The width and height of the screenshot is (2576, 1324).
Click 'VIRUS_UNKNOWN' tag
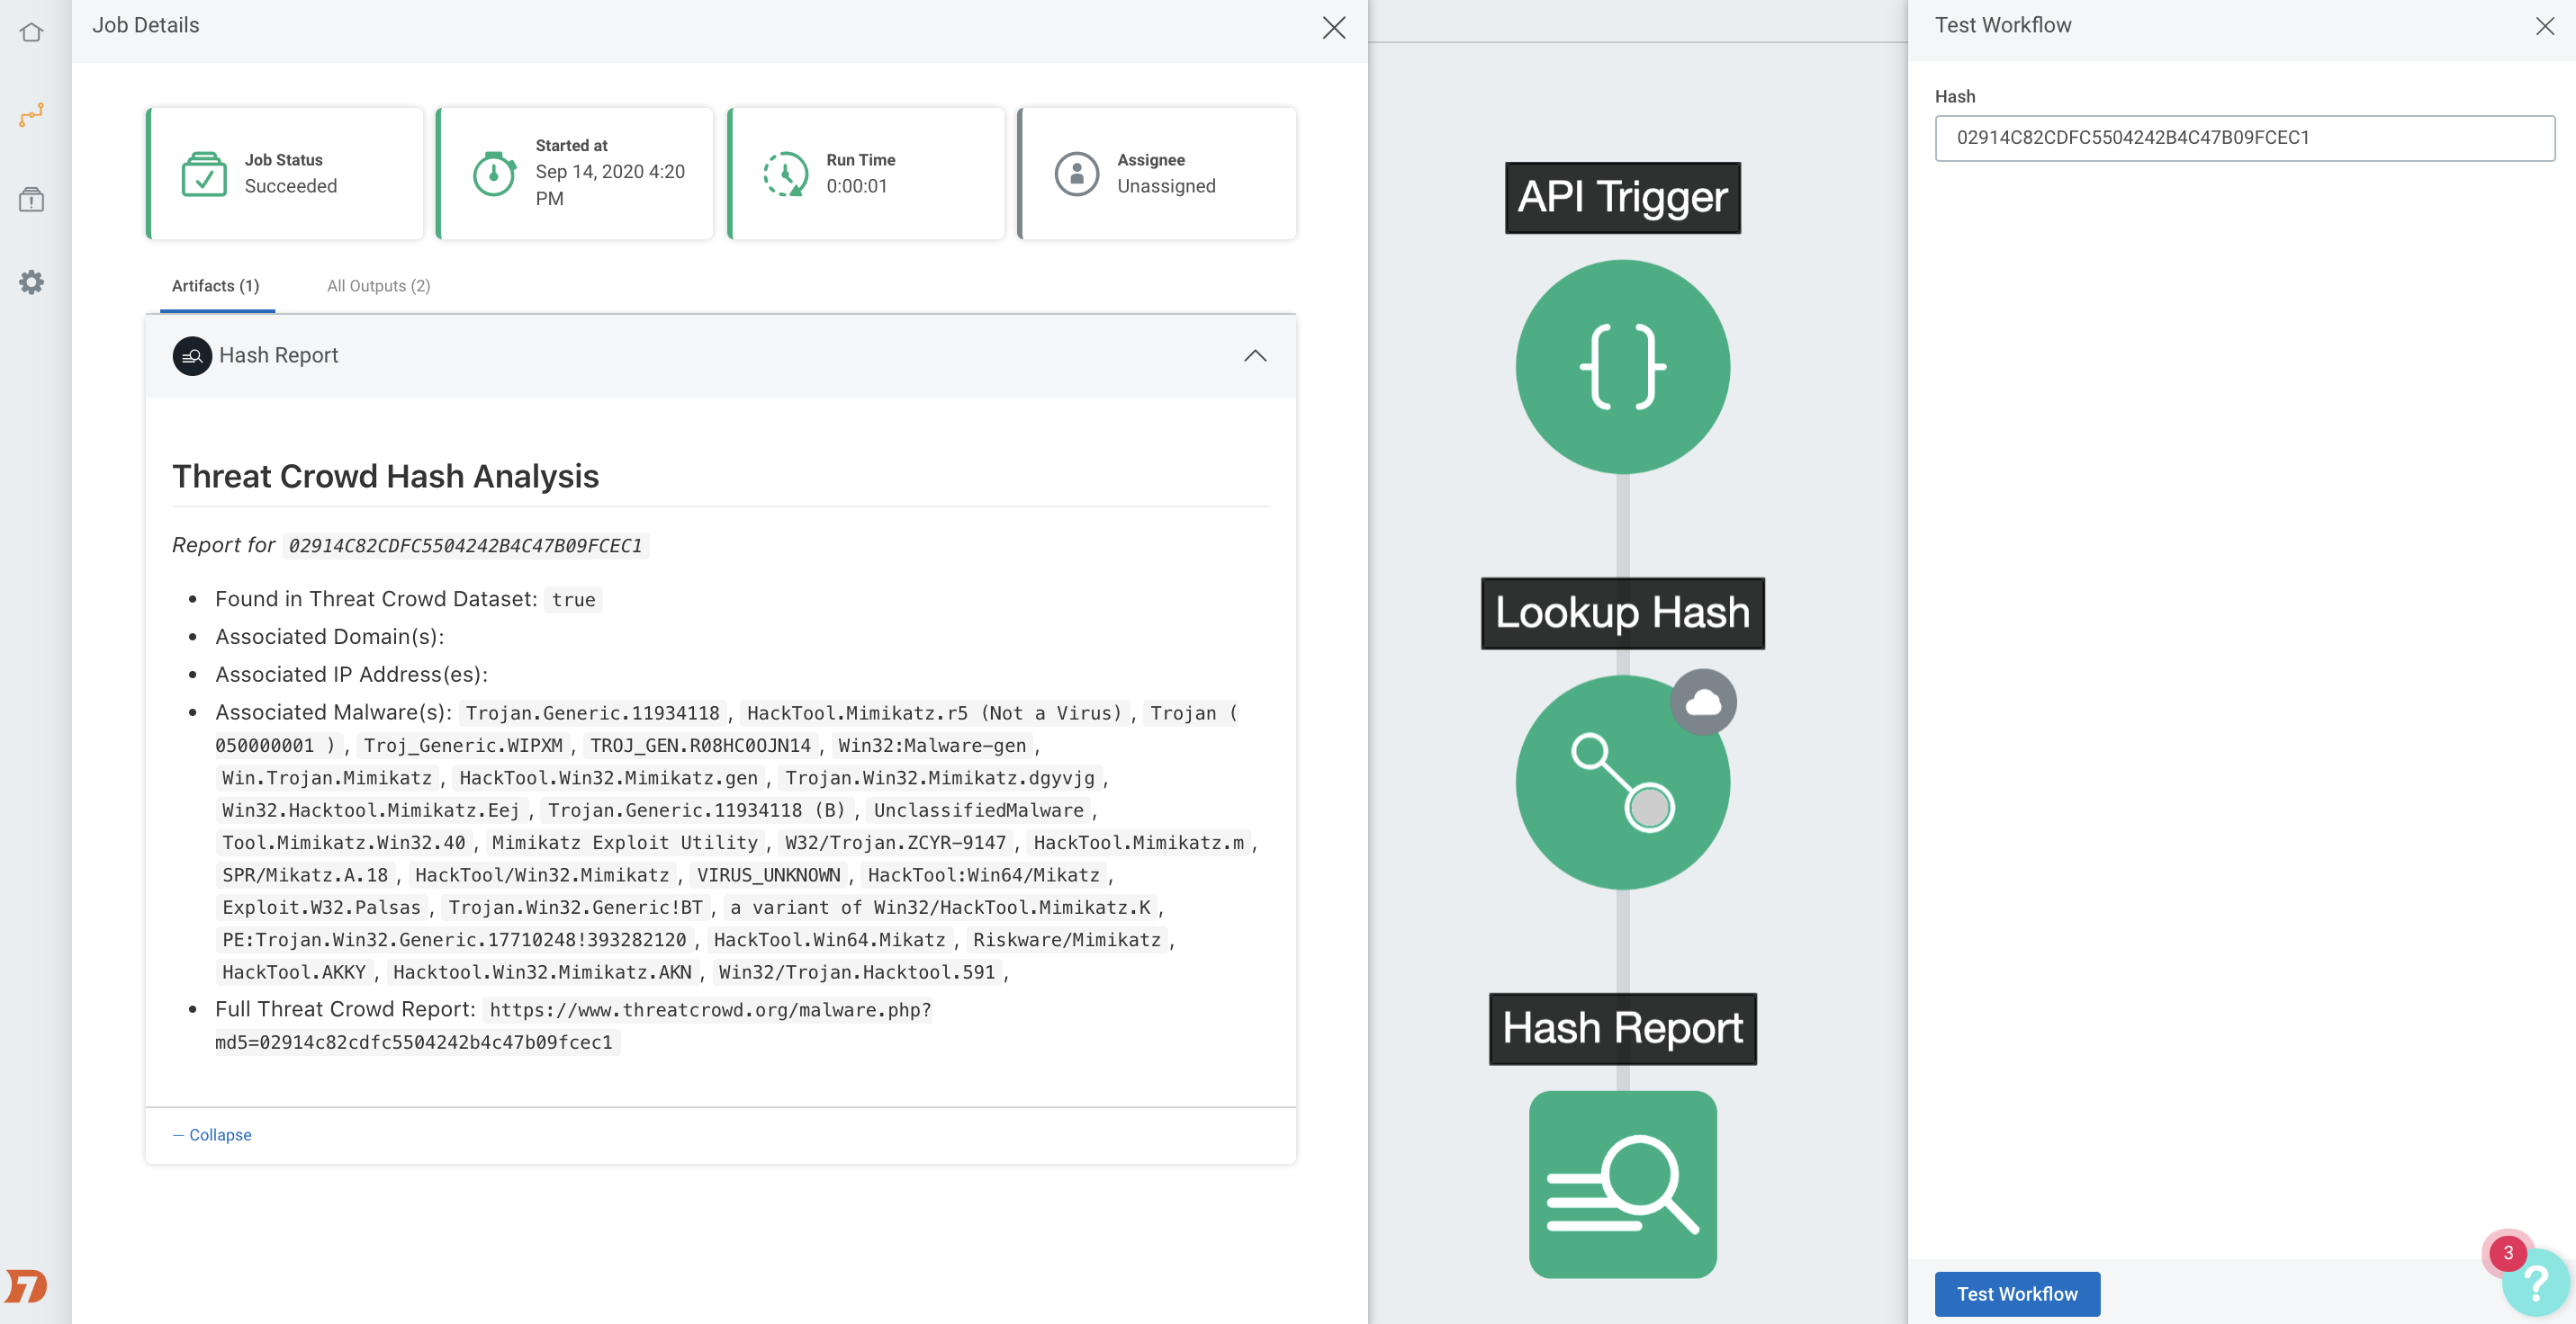[x=768, y=875]
